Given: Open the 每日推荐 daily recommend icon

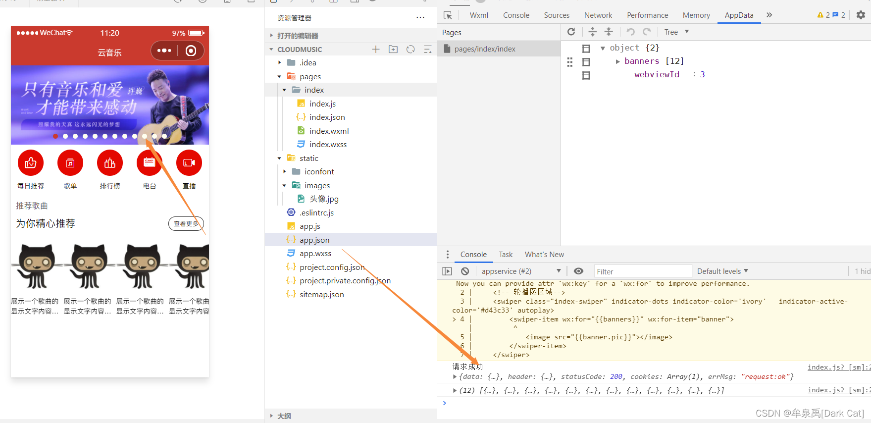Looking at the screenshot, I should (x=31, y=162).
